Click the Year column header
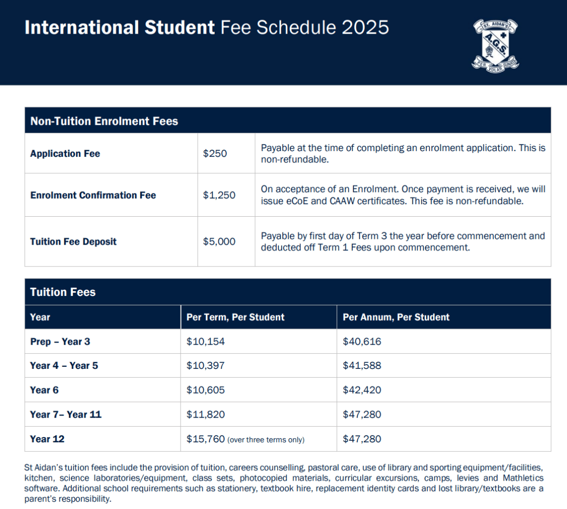Image resolution: width=567 pixels, height=509 pixels. [x=40, y=317]
